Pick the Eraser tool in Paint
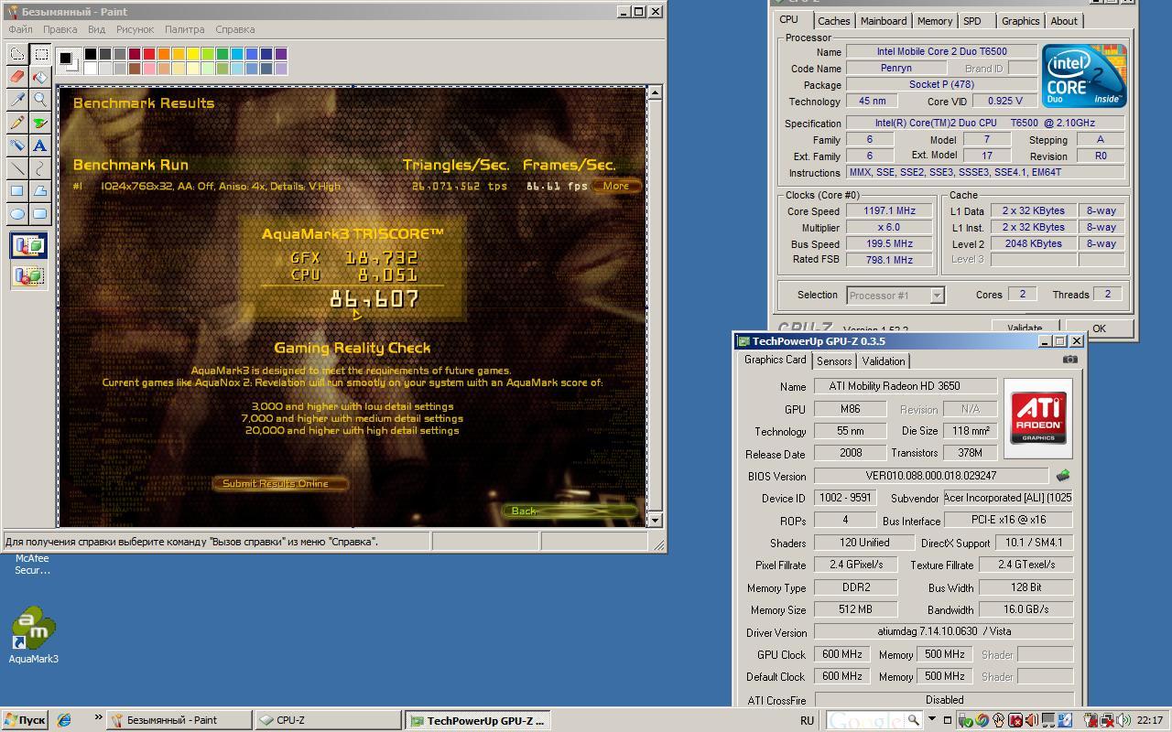Viewport: 1172px width, 732px height. 17,77
